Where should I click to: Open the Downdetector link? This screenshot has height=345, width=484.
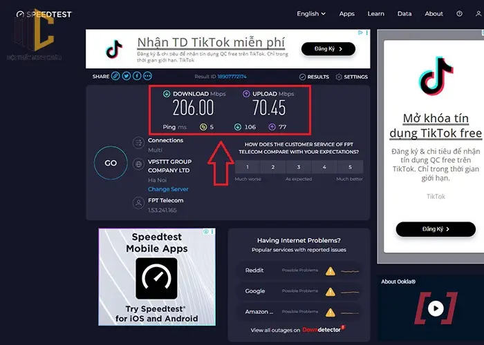[324, 330]
